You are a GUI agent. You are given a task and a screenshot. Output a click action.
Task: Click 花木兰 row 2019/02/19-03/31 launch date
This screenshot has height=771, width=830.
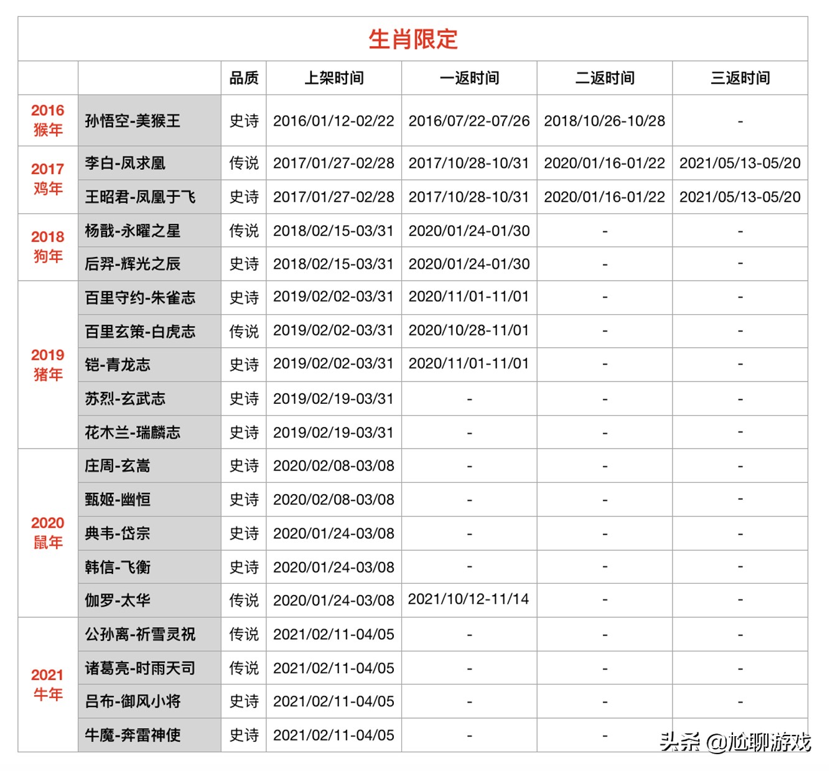click(x=334, y=432)
